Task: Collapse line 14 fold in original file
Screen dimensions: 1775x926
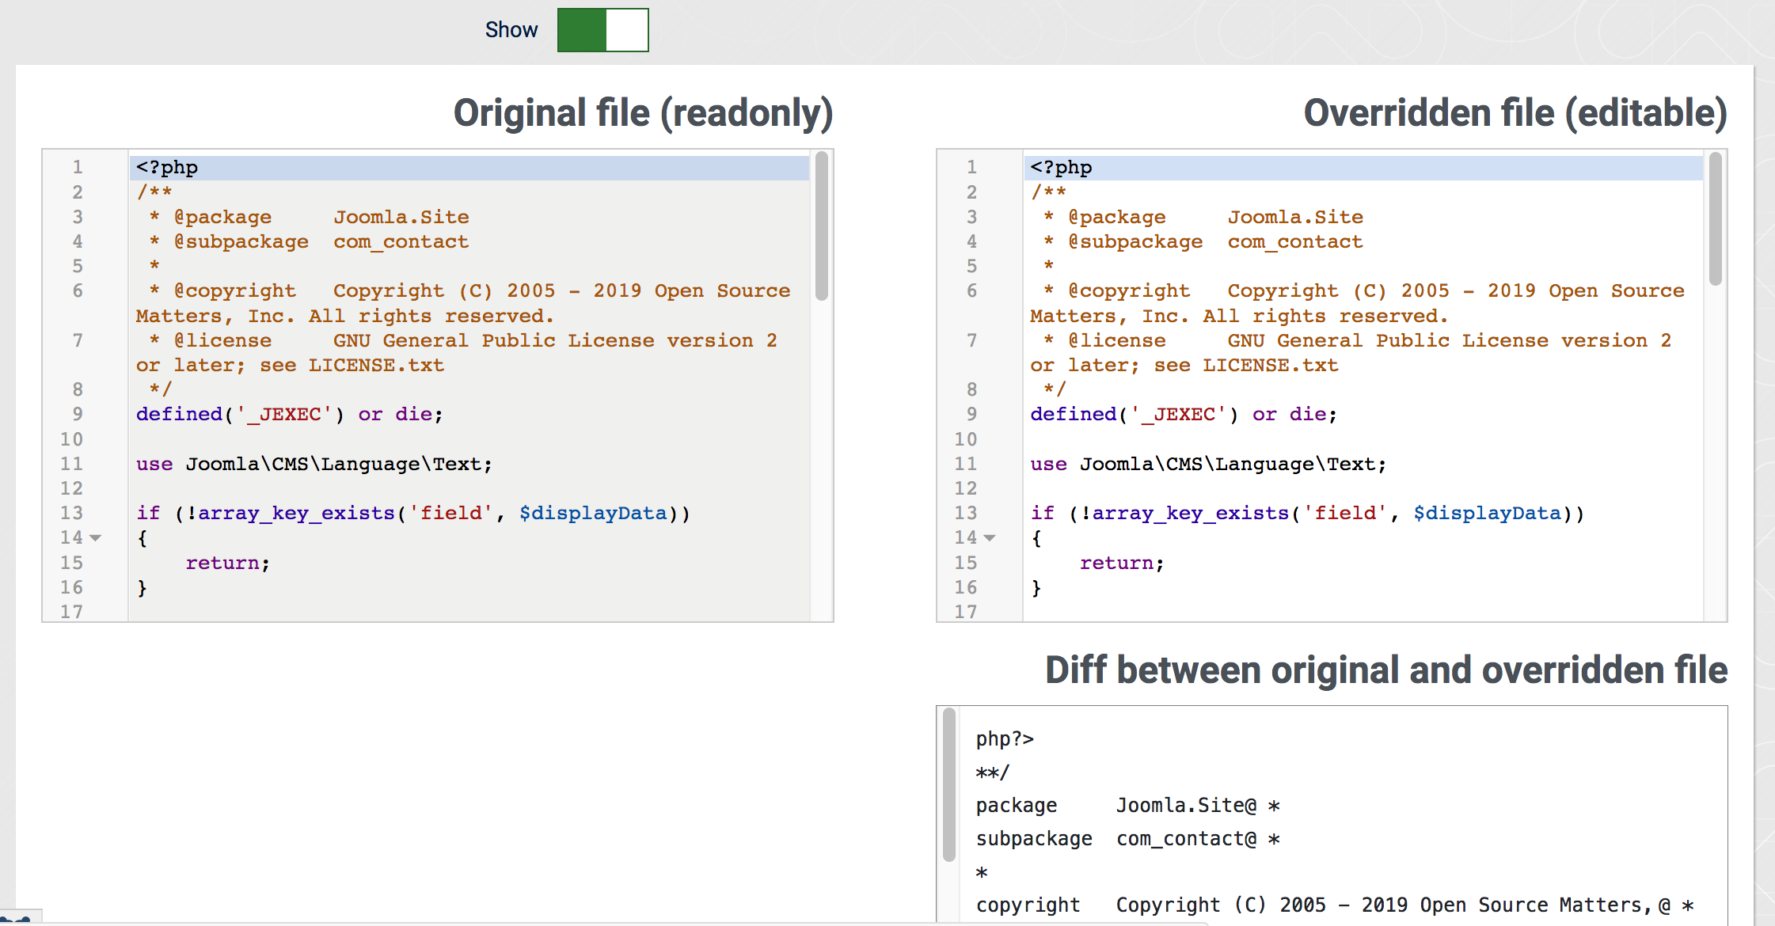Action: (96, 537)
